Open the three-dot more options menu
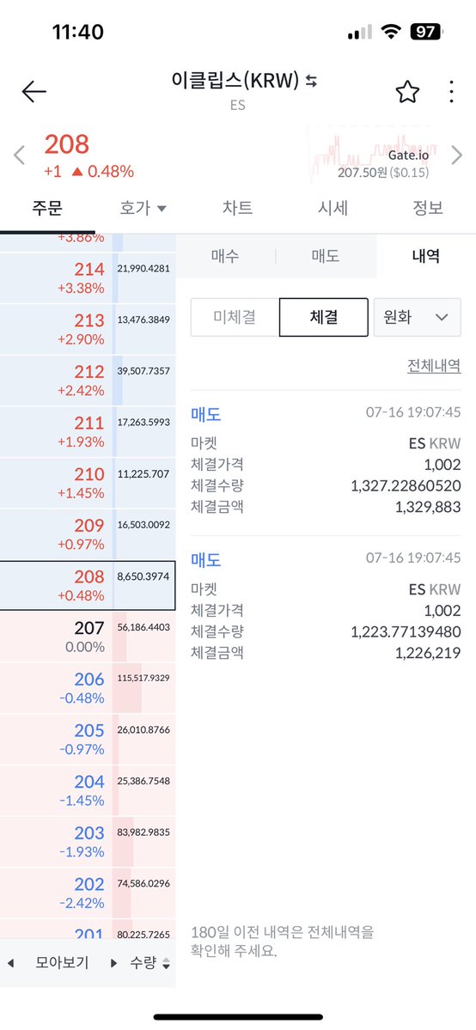This screenshot has width=476, height=1030. point(451,92)
